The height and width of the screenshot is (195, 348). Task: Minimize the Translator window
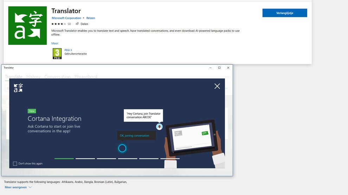click(211, 68)
